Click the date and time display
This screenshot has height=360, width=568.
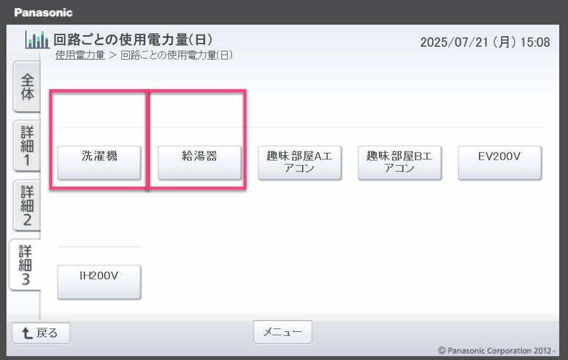(485, 42)
